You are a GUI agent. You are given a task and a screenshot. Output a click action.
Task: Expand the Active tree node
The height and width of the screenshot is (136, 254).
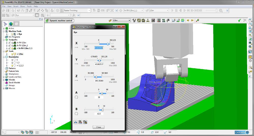(4, 28)
